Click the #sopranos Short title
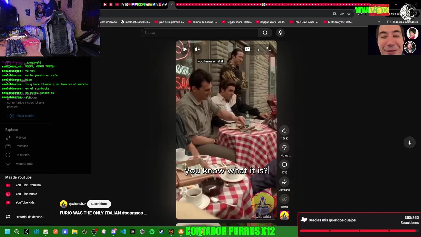This screenshot has height=237, width=421. pyautogui.click(x=103, y=213)
